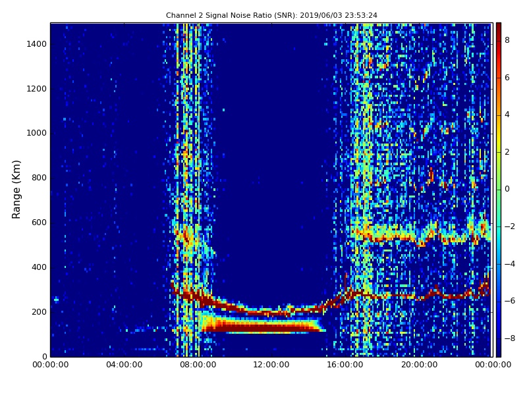Select the 1400 tick label on the range axis

(36, 44)
